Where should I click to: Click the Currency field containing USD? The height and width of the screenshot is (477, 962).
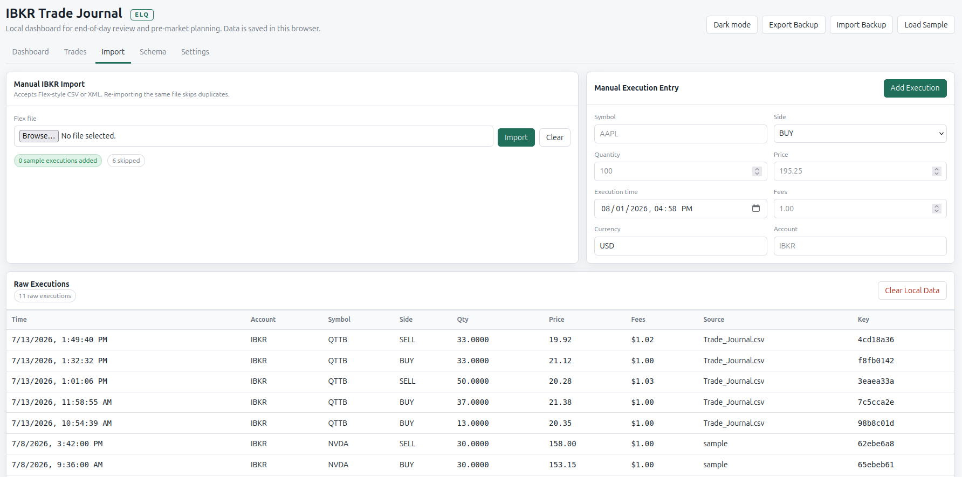pos(681,246)
